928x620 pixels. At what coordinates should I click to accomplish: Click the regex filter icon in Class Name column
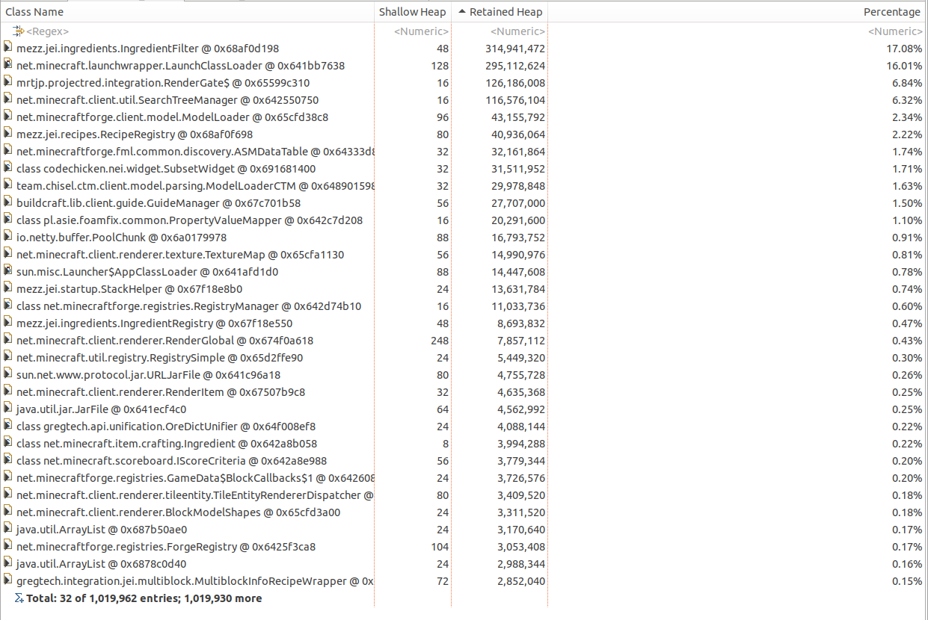click(17, 31)
